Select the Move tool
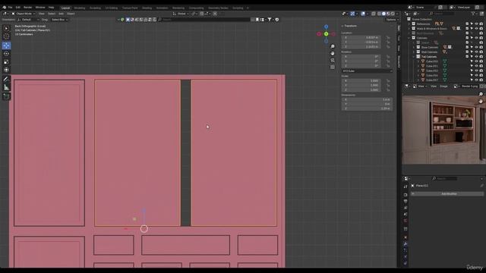This screenshot has width=486, height=273. tap(6, 45)
